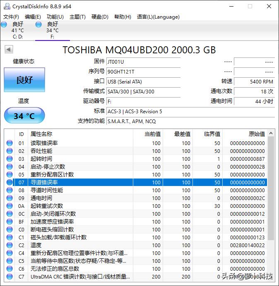Screen dimensions: 279x286
Task: Open the 文件(F) menu
Action: [x=11, y=17]
